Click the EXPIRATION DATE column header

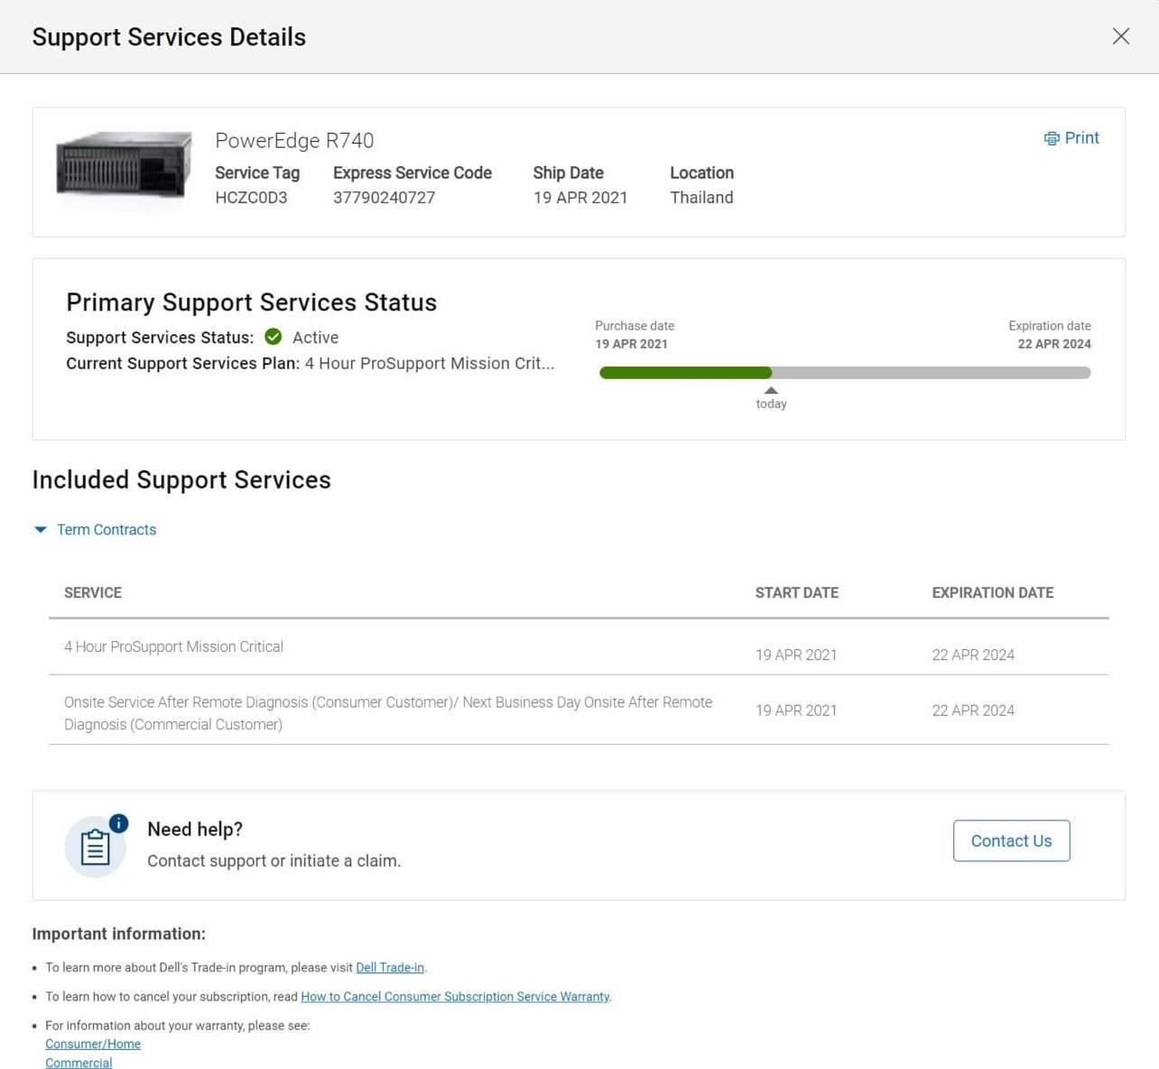point(992,592)
